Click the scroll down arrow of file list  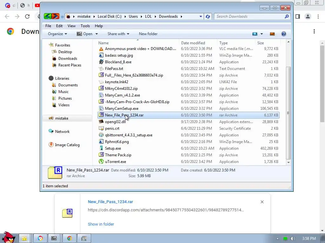[x=288, y=163]
